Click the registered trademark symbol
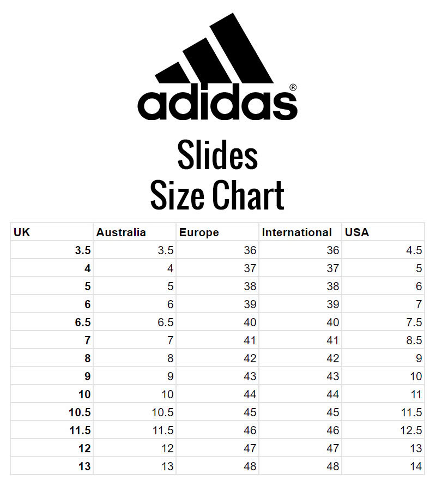This screenshot has width=436, height=491. (x=293, y=88)
